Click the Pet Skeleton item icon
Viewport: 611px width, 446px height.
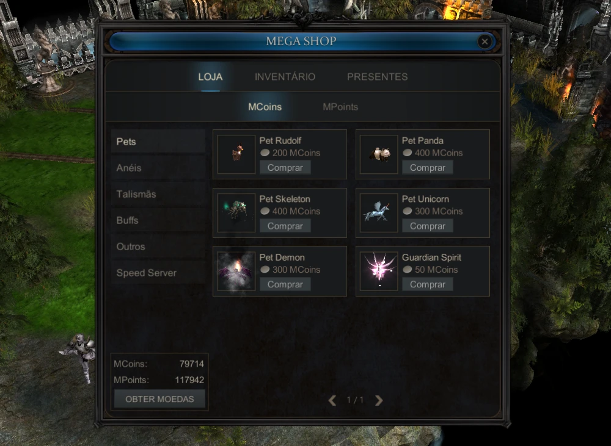[236, 213]
